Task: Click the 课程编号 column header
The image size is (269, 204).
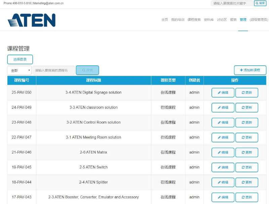Action: (22, 80)
